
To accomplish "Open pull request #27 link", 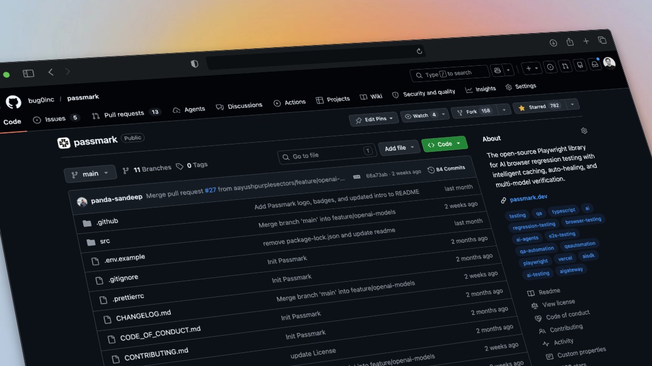I will tap(210, 191).
